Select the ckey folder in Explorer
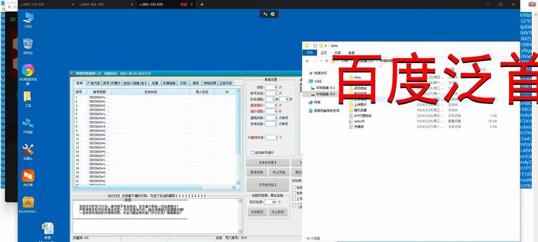The width and height of the screenshot is (538, 242). (x=355, y=77)
